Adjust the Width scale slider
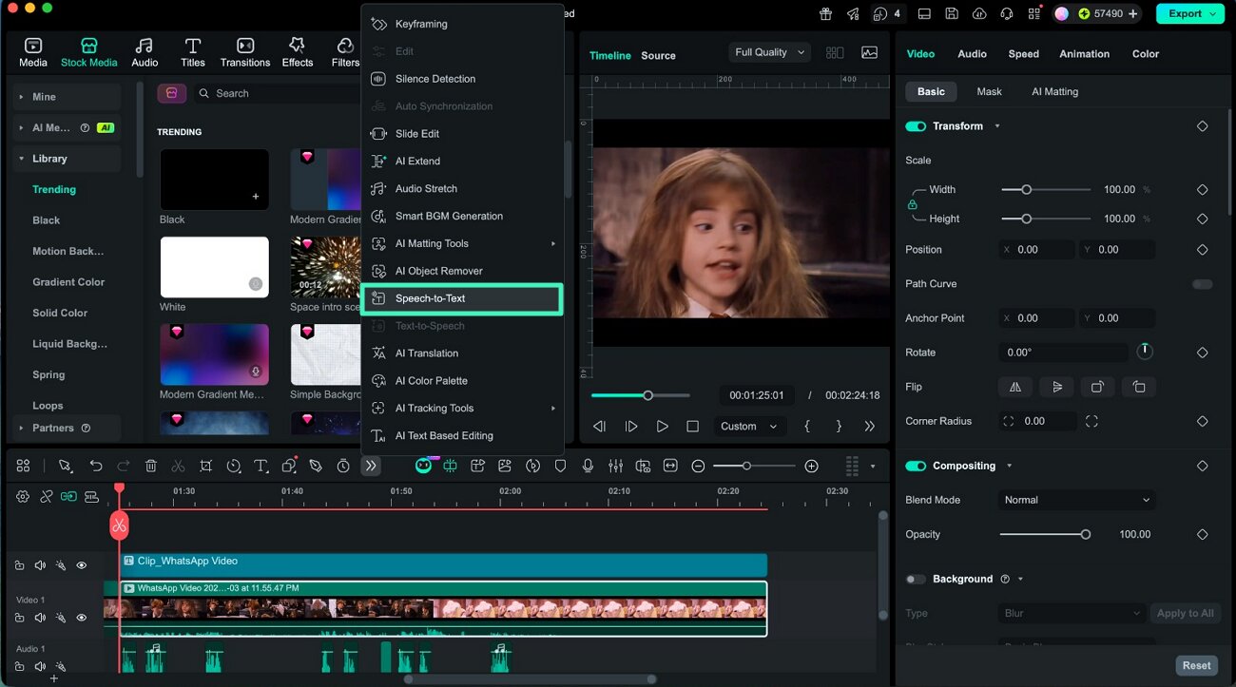 (x=1046, y=190)
